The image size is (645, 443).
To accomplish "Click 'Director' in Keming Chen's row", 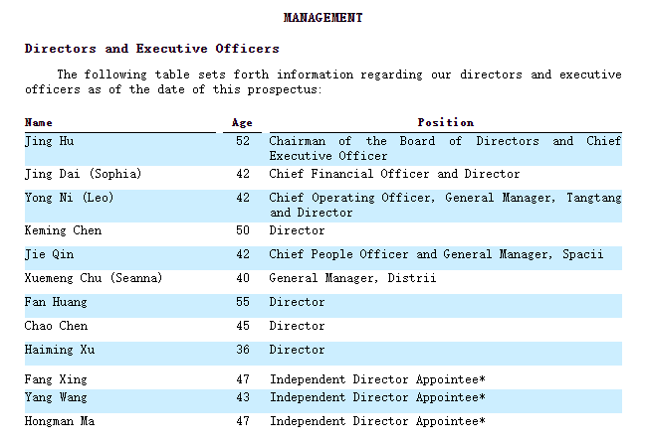I will (x=297, y=230).
